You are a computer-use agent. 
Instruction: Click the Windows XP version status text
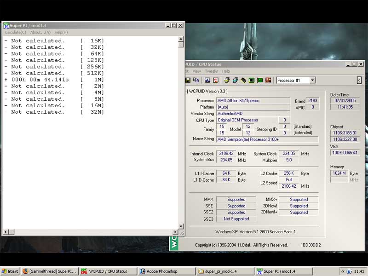pos(255,232)
